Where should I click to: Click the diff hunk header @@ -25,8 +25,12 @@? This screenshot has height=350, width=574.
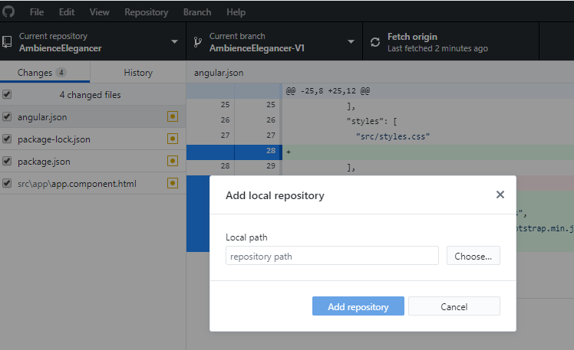328,90
